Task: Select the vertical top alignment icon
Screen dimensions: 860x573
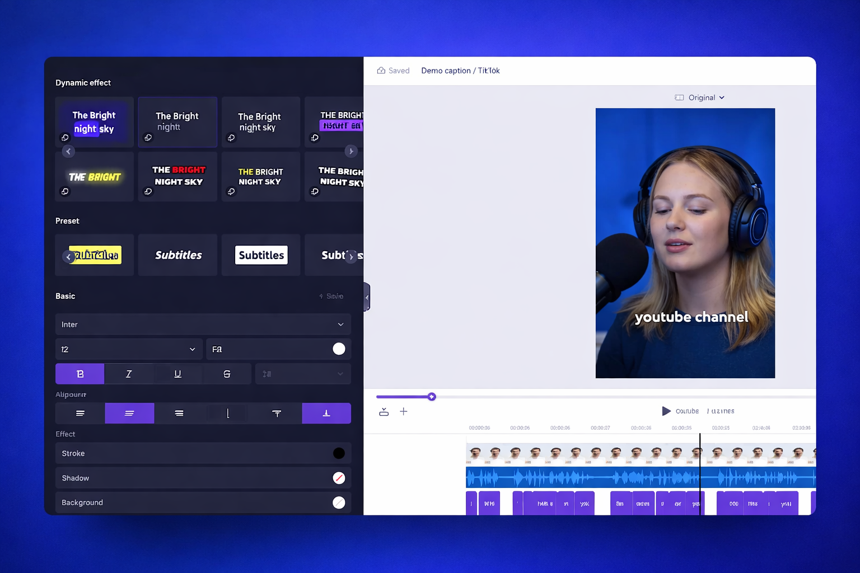Action: (x=277, y=414)
